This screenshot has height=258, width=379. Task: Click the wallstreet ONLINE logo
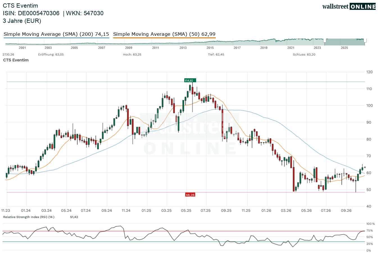click(x=349, y=6)
